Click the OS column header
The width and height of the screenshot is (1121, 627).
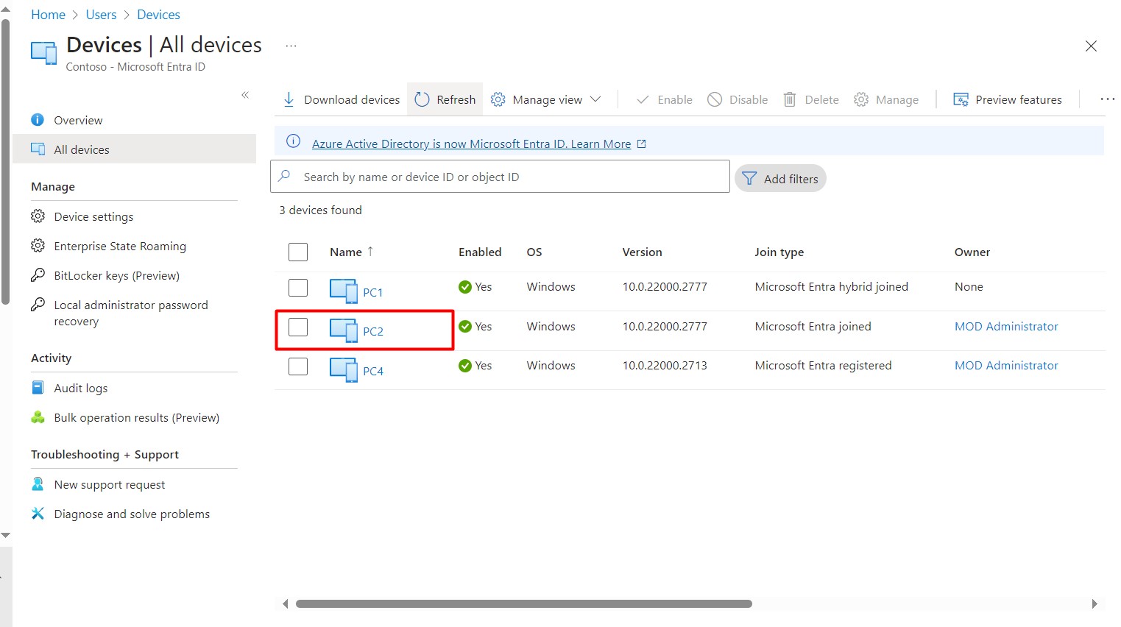pyautogui.click(x=534, y=252)
